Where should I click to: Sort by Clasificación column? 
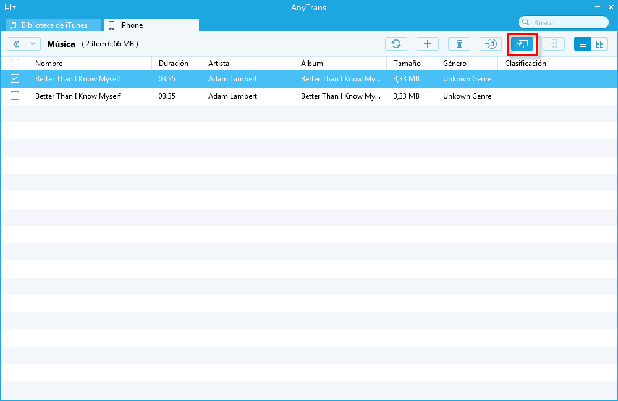pos(538,64)
